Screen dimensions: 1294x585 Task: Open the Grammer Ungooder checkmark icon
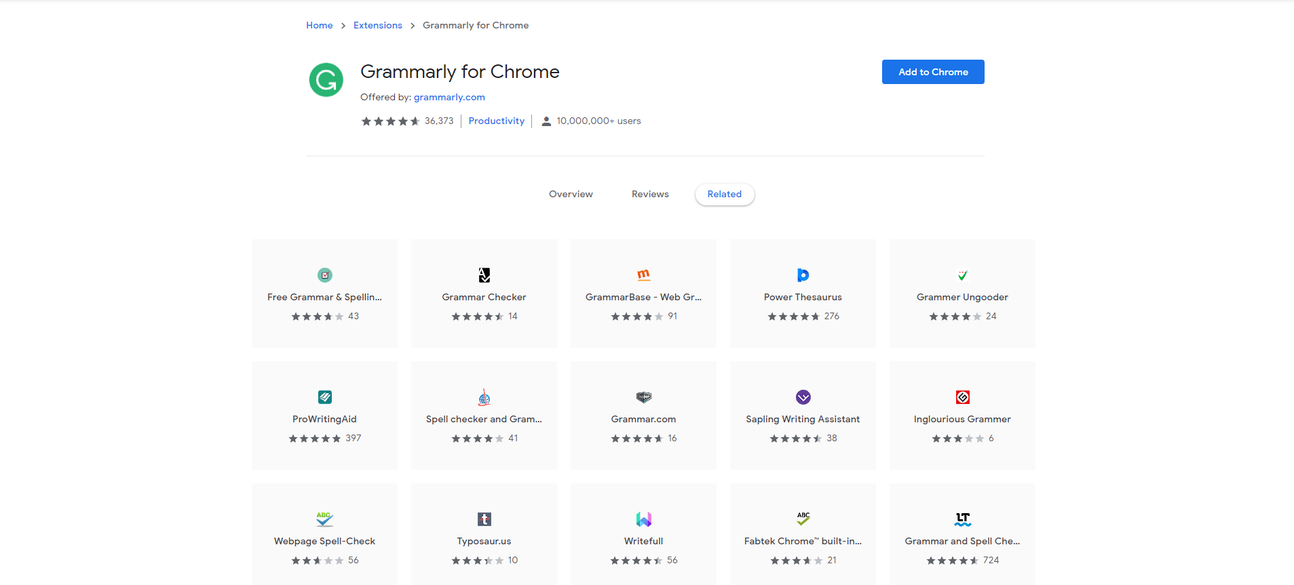click(962, 275)
